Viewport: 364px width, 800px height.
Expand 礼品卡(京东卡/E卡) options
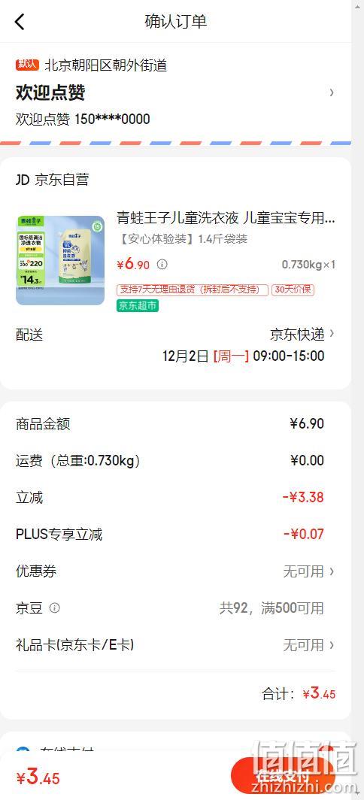click(x=176, y=645)
